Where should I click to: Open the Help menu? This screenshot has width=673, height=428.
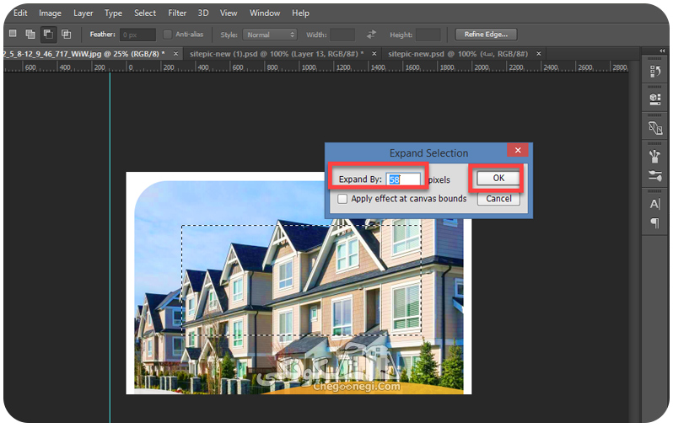click(300, 13)
